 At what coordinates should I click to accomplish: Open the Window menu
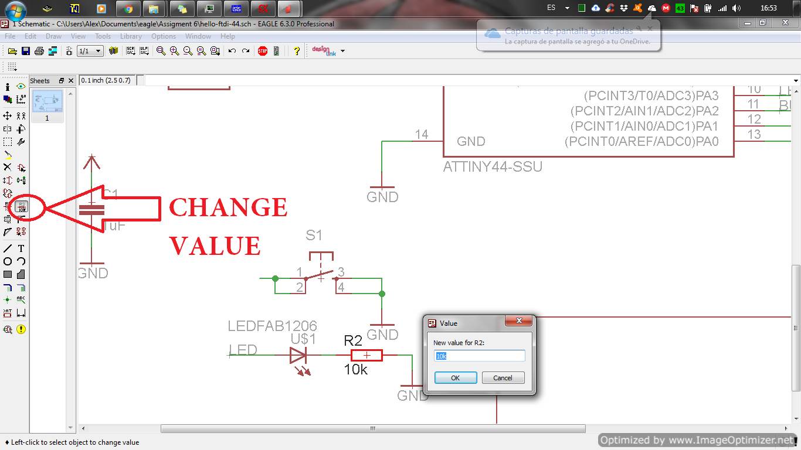pos(198,36)
